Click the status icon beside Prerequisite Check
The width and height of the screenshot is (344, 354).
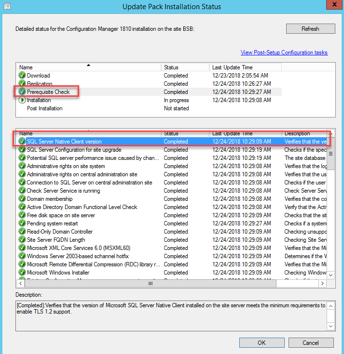coord(22,92)
